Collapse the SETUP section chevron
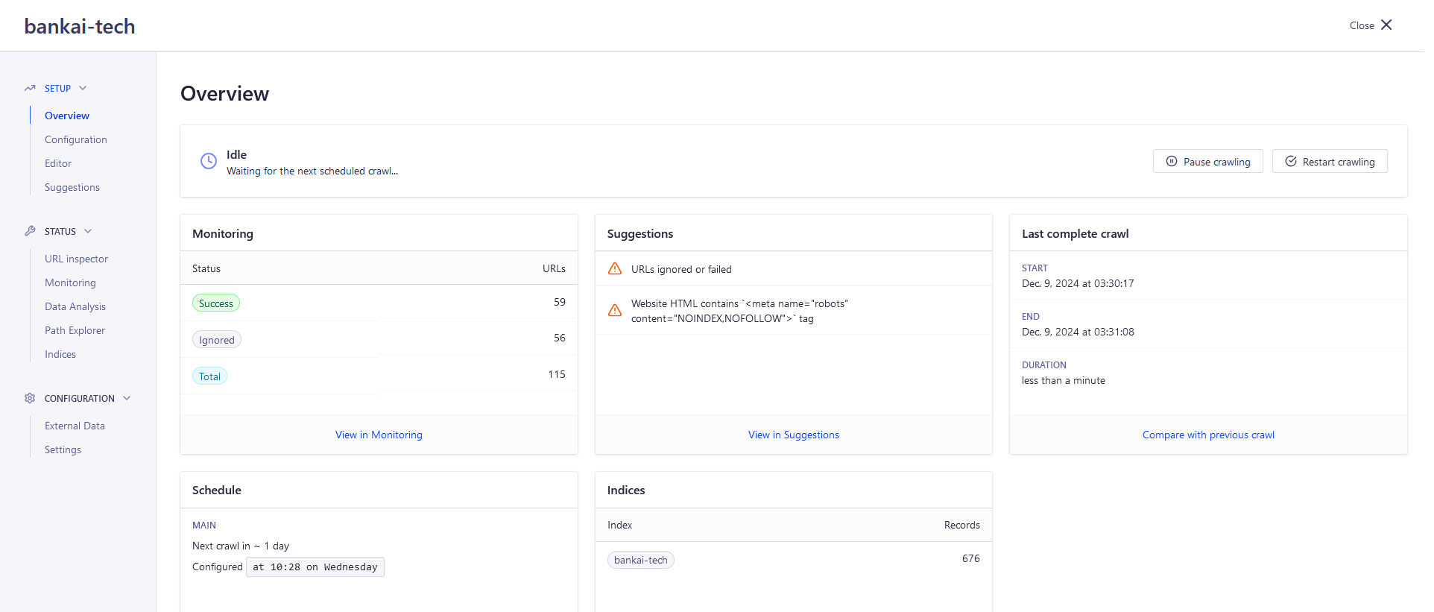The width and height of the screenshot is (1434, 612). [83, 88]
